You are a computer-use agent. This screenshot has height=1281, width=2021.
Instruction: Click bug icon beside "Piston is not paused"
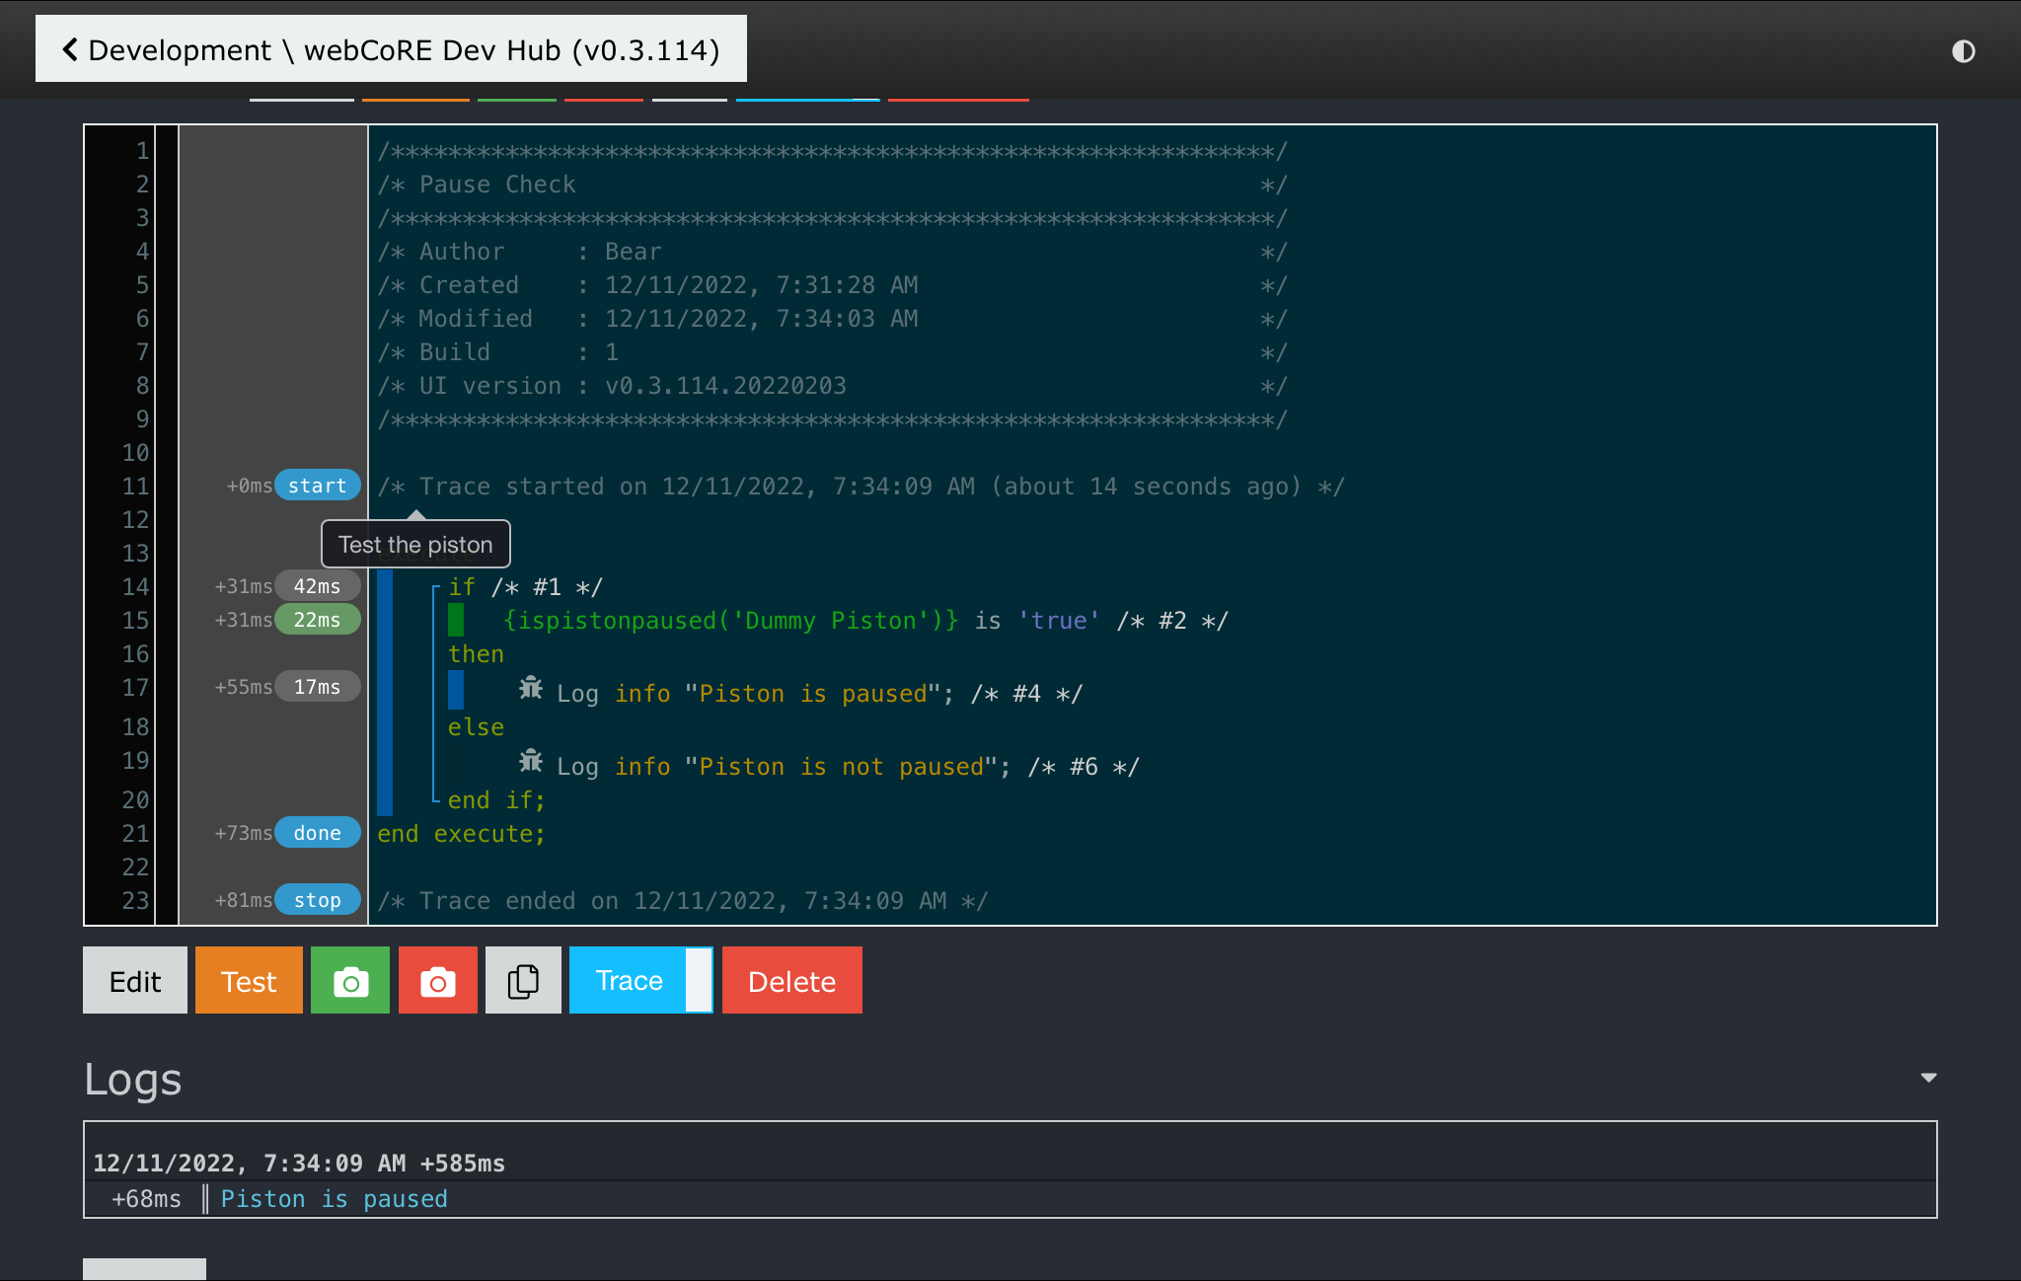pos(531,761)
